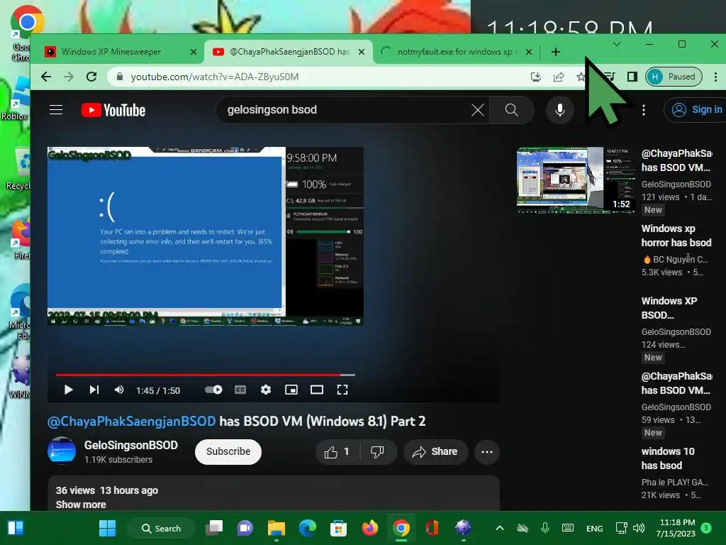Open Task View on taskbar
The height and width of the screenshot is (545, 726).
tap(214, 528)
